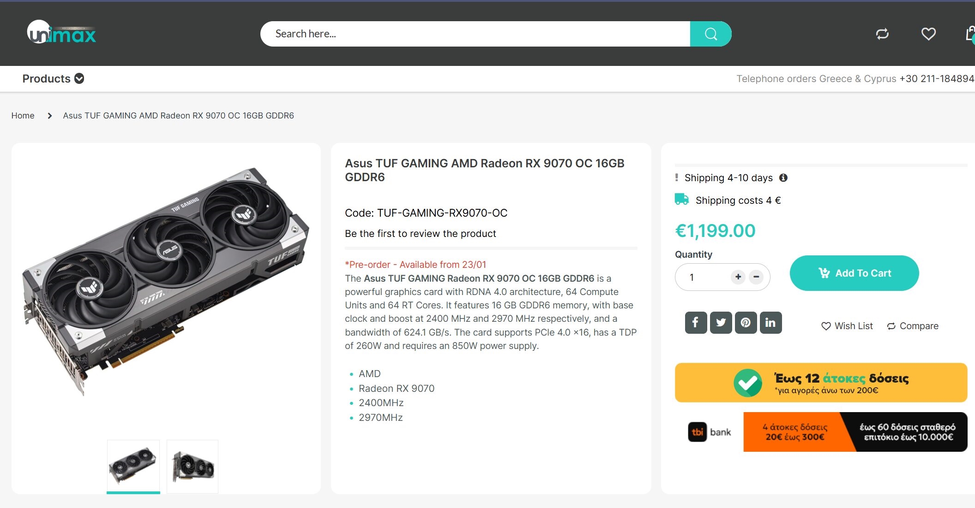Image resolution: width=975 pixels, height=508 pixels.
Task: Share product on LinkedIn
Action: click(x=770, y=323)
